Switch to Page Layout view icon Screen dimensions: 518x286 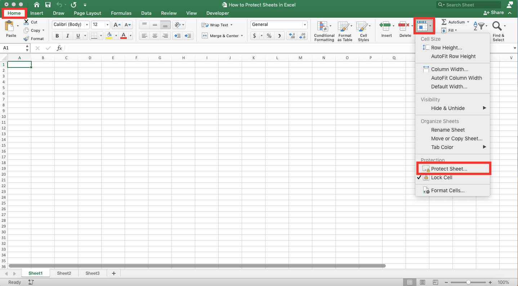pyautogui.click(x=423, y=282)
